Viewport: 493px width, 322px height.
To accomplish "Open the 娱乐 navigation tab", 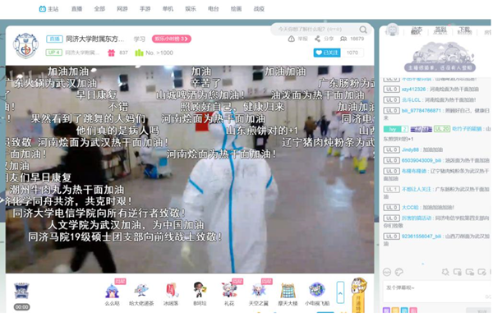I will click(x=191, y=9).
